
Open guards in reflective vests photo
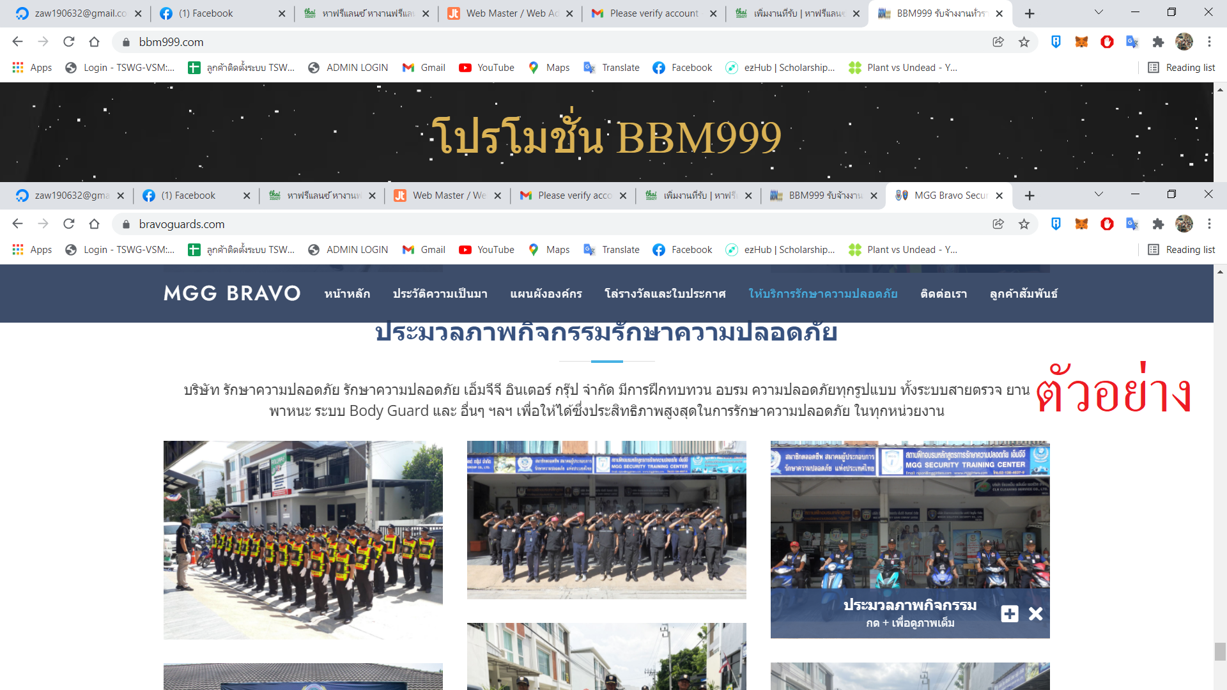click(303, 540)
